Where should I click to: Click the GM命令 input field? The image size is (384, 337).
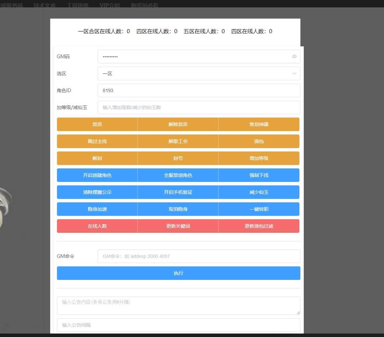point(199,256)
